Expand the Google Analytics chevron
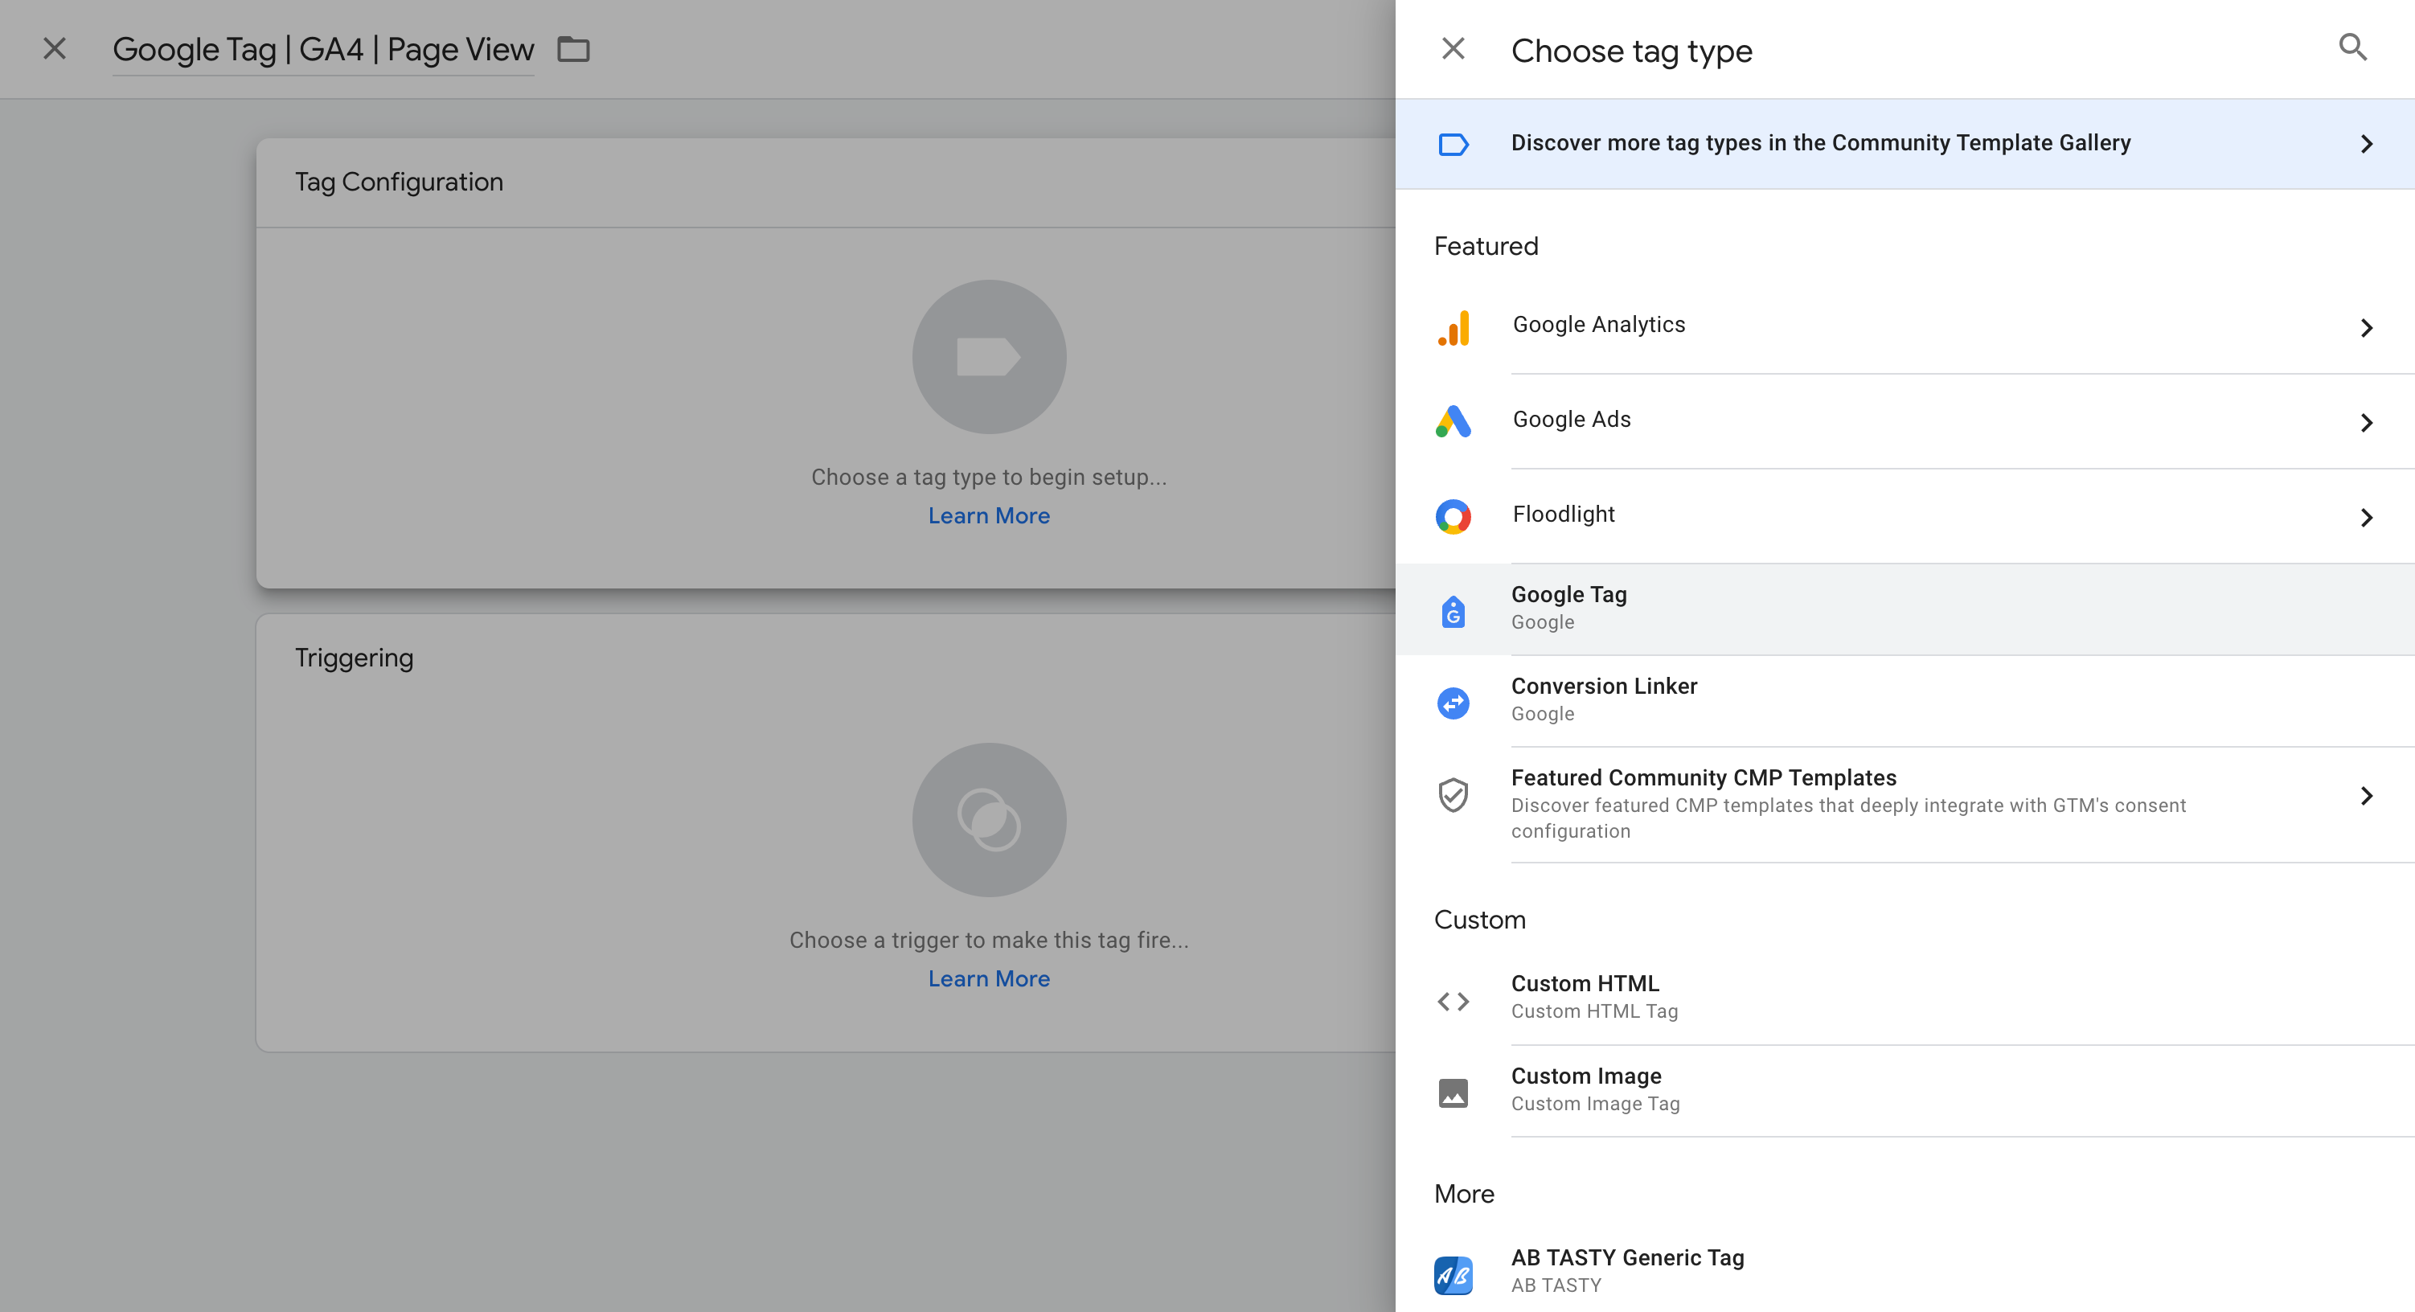The image size is (2415, 1312). click(x=2366, y=328)
